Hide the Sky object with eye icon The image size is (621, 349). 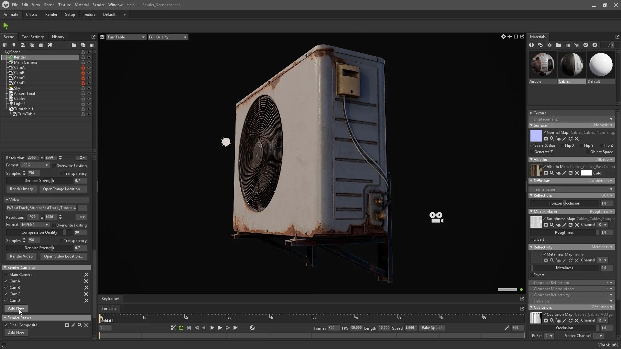coord(89,88)
